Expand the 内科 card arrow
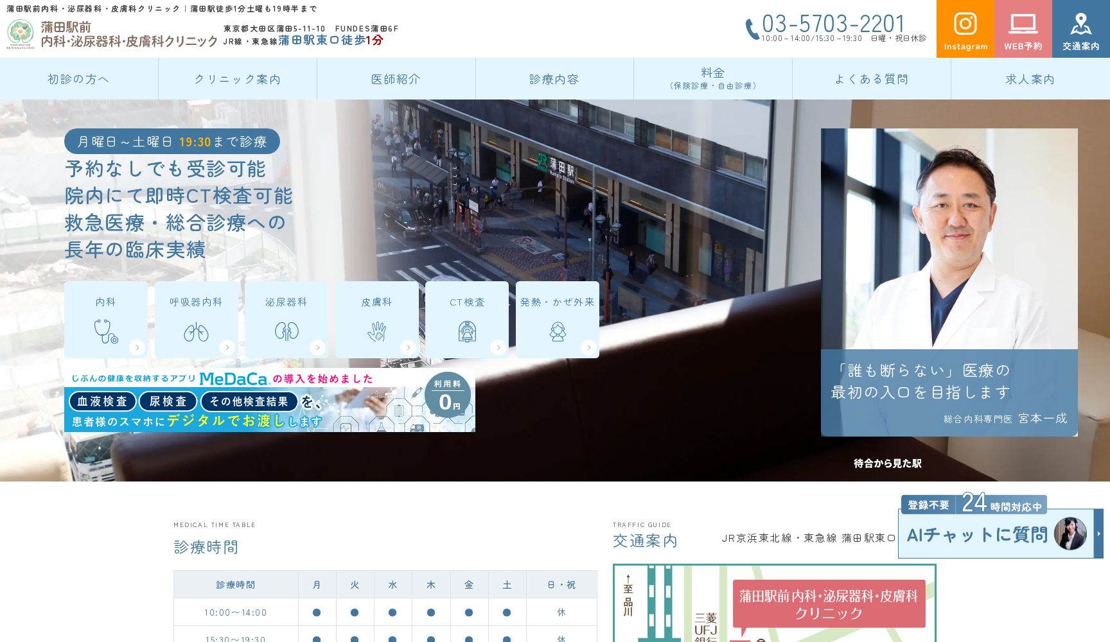This screenshot has height=642, width=1110. [x=138, y=347]
